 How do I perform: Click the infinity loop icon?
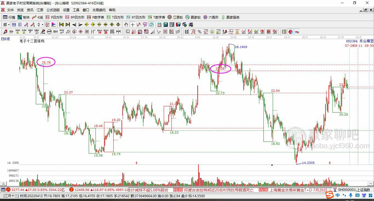[297, 32]
